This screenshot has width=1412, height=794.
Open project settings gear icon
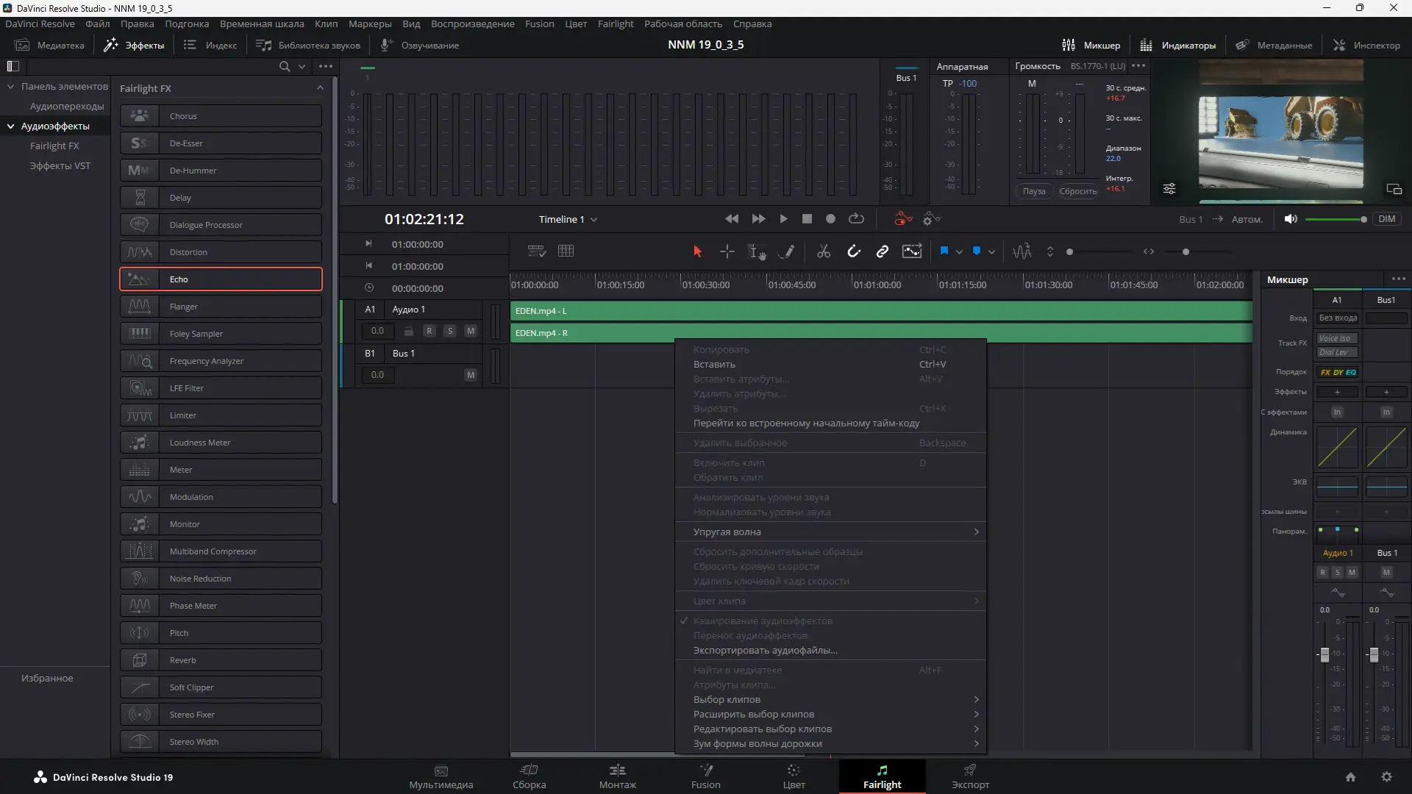(1386, 777)
